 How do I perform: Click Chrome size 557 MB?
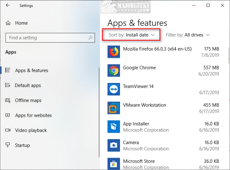coord(211,68)
